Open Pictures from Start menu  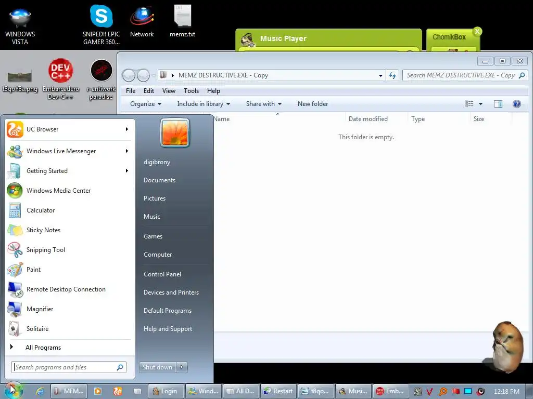154,198
